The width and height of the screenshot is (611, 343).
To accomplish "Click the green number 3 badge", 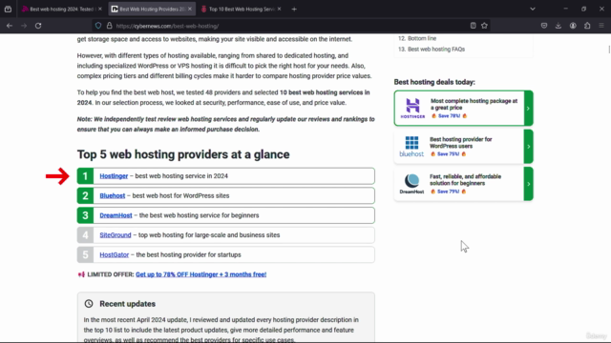I will pos(85,215).
